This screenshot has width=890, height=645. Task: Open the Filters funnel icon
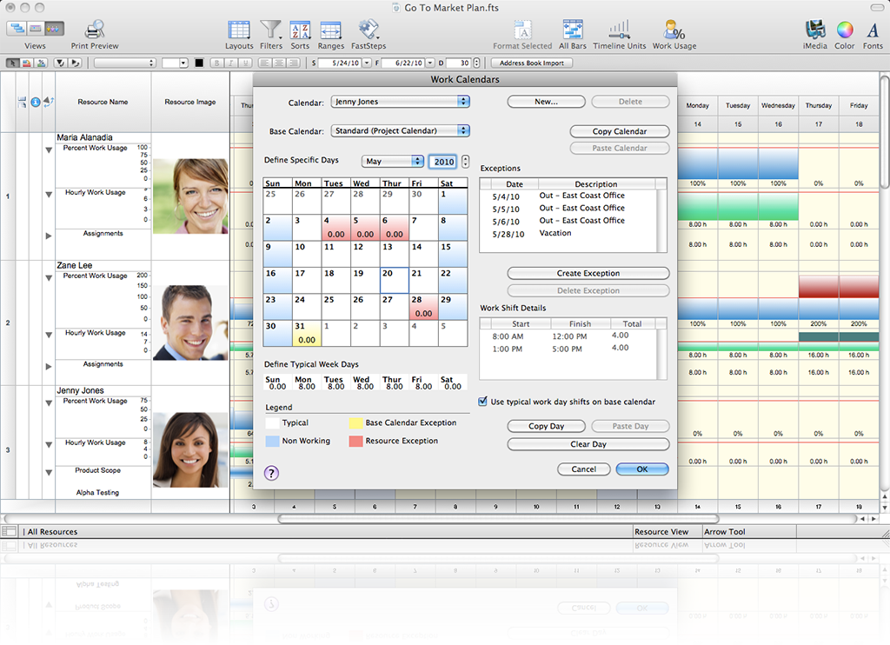click(271, 30)
